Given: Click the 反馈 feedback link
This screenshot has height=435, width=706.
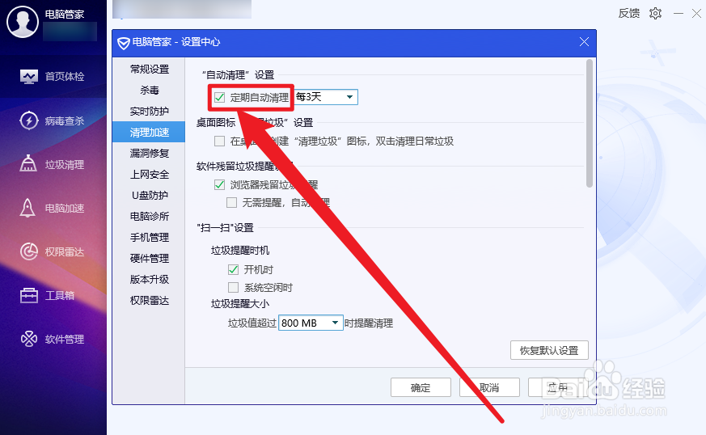Looking at the screenshot, I should 629,14.
